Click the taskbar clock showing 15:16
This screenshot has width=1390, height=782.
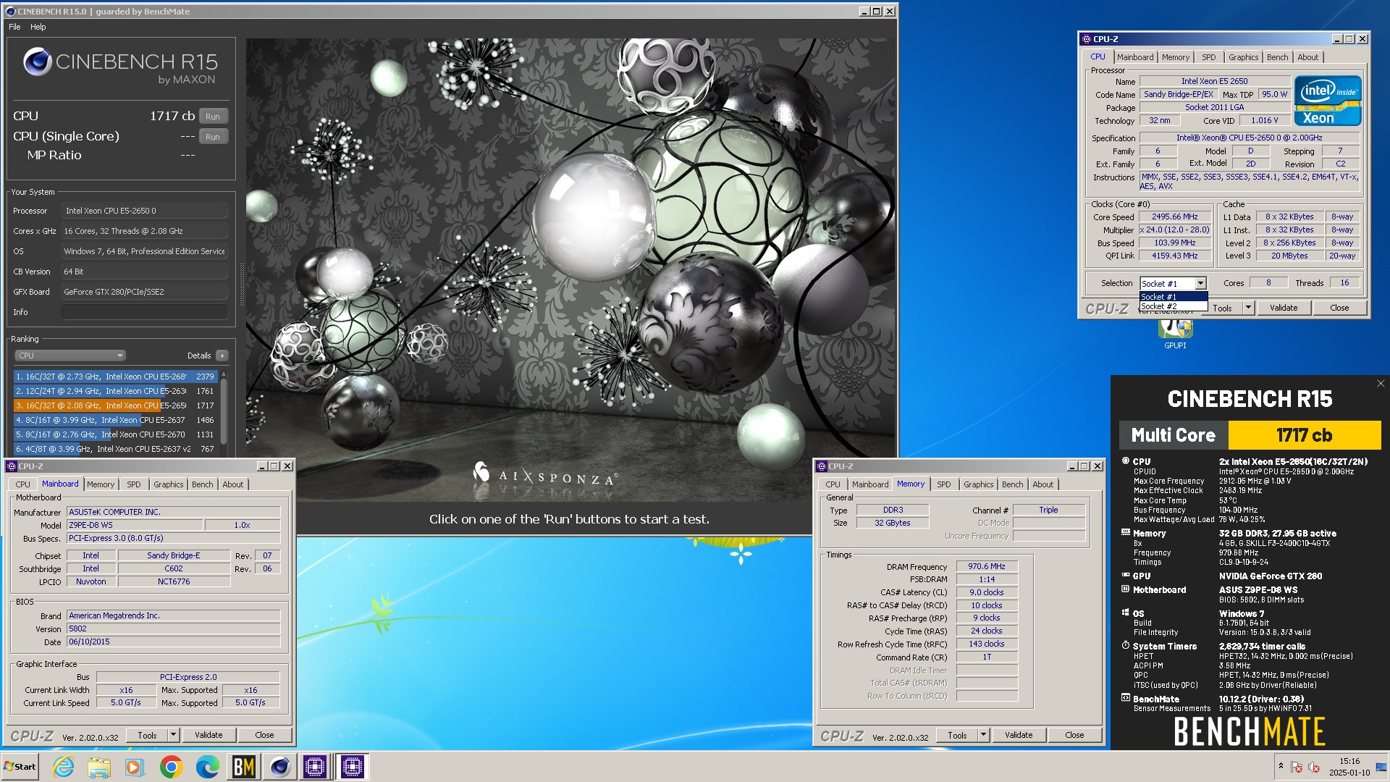tap(1349, 767)
